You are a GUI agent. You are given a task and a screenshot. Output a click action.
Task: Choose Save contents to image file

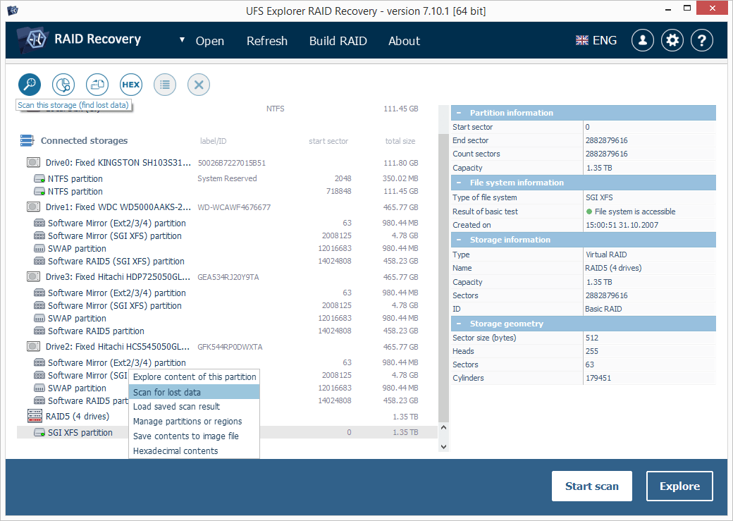pos(194,436)
